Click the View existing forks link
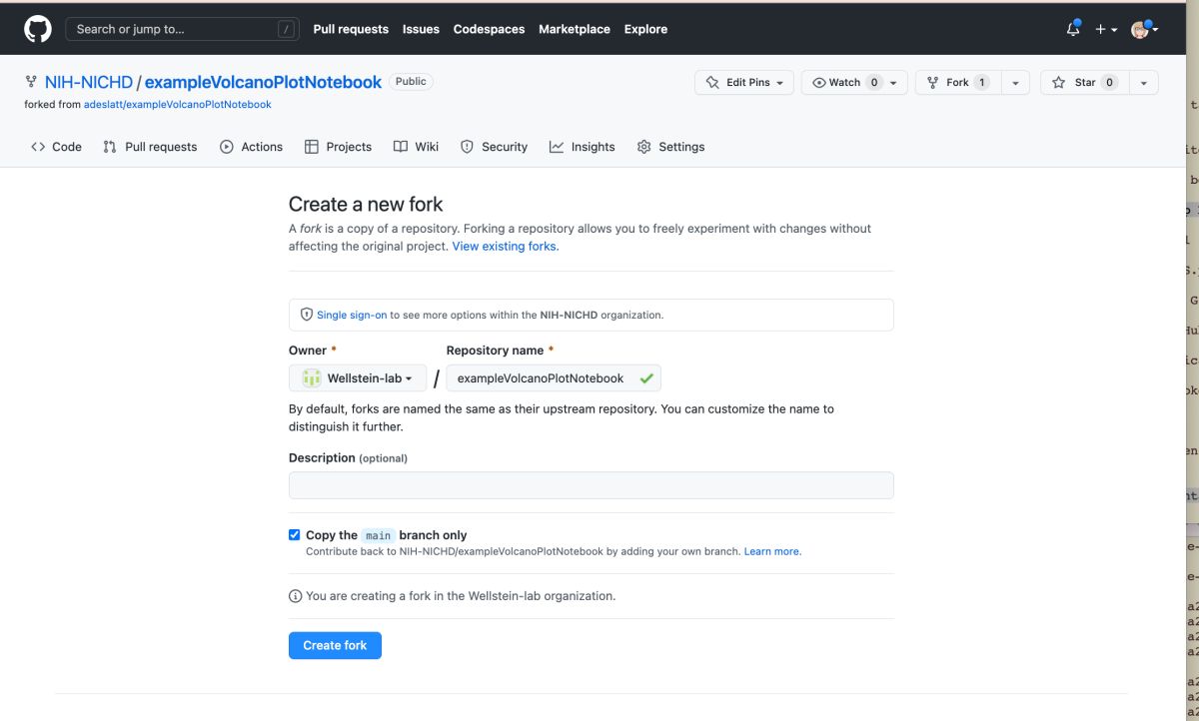The image size is (1199, 721). click(x=505, y=246)
